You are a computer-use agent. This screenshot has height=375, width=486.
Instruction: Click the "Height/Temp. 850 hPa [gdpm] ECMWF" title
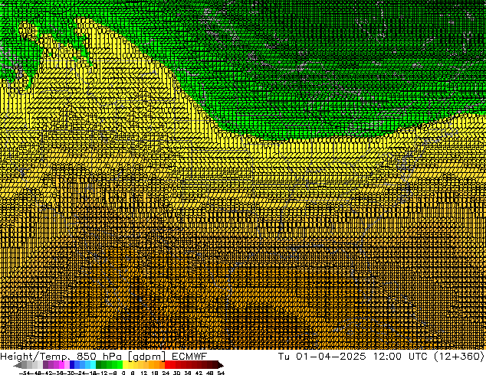103,356
